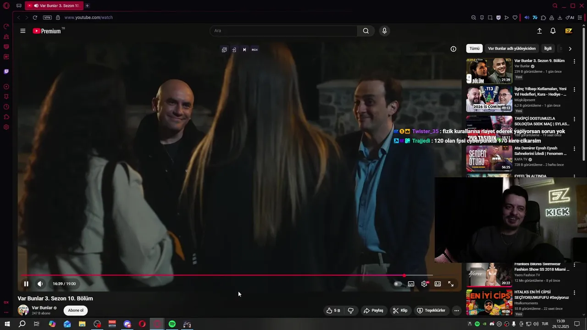Start voice search with the microphone
The width and height of the screenshot is (587, 330).
[x=384, y=31]
